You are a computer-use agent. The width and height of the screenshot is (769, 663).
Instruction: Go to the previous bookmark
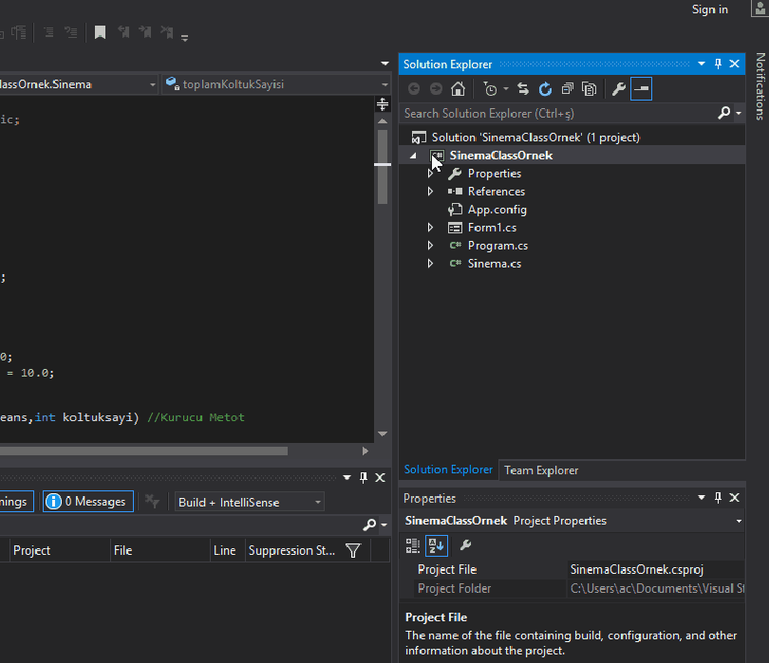(x=123, y=32)
